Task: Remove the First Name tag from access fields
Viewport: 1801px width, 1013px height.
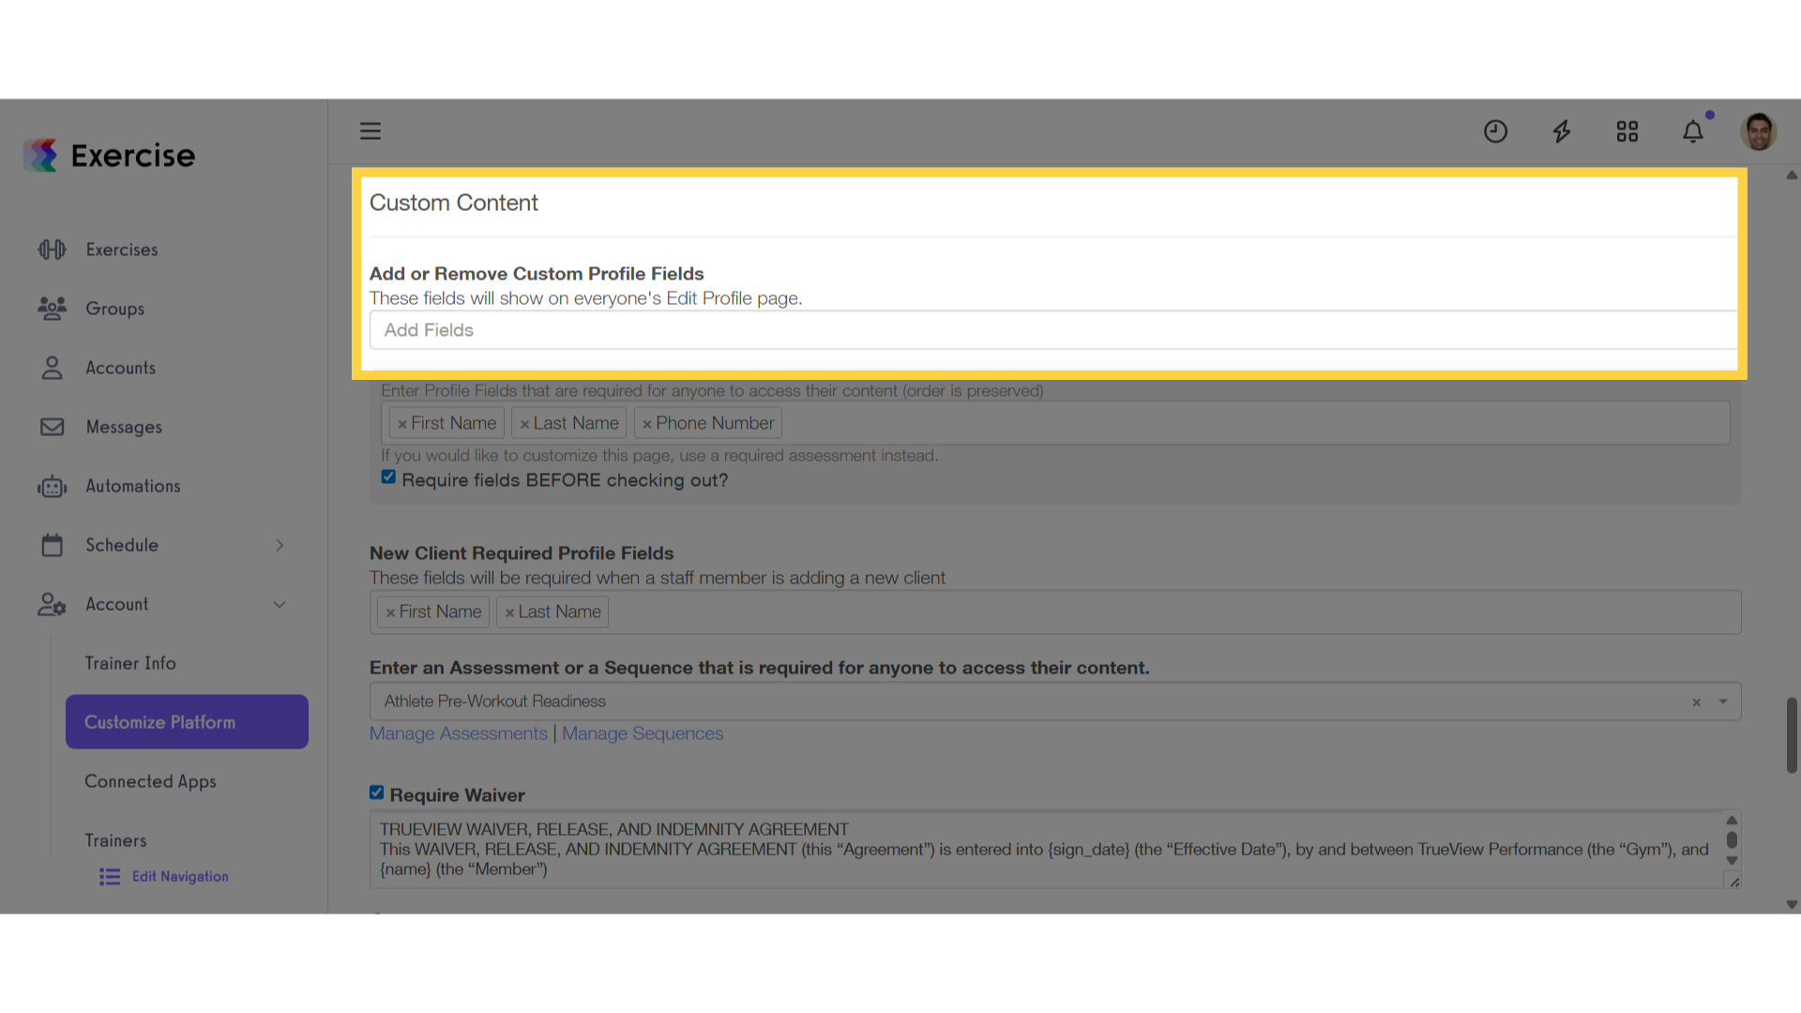Action: [401, 424]
